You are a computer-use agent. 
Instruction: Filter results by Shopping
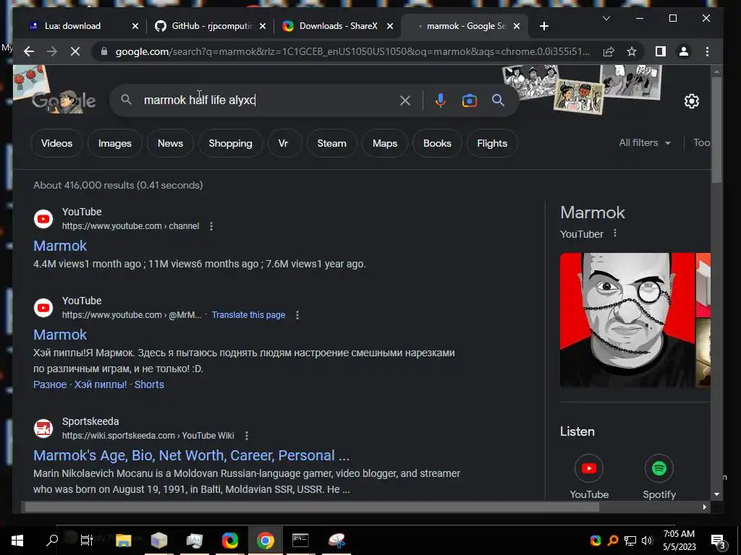(x=231, y=143)
